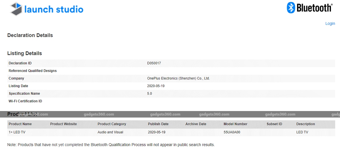Screen dimensions: 340x152
Task: Click Declaration ID value D050017
Action: pyautogui.click(x=154, y=63)
